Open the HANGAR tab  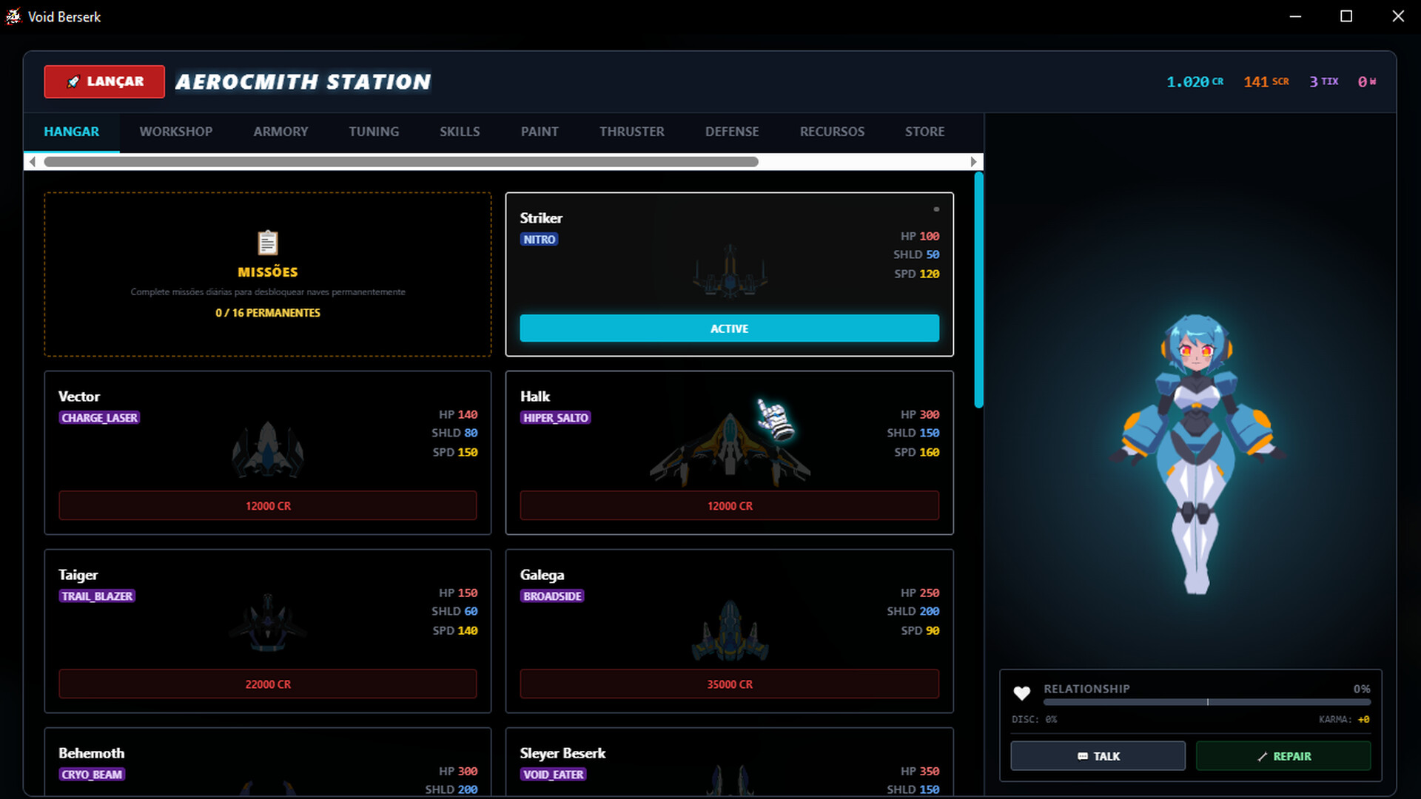tap(71, 132)
